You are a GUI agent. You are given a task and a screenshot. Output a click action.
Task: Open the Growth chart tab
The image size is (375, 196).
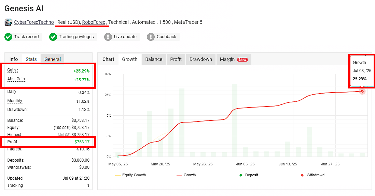point(130,59)
